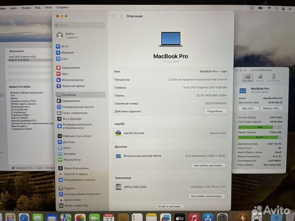
Task: Go back with the left chevron arrow
Action: (113, 16)
